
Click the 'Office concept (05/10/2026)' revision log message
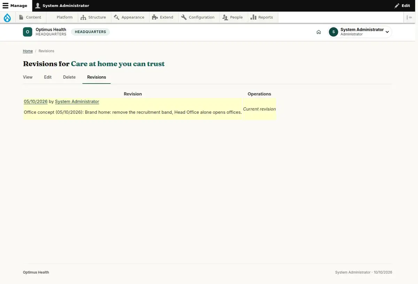tap(133, 112)
